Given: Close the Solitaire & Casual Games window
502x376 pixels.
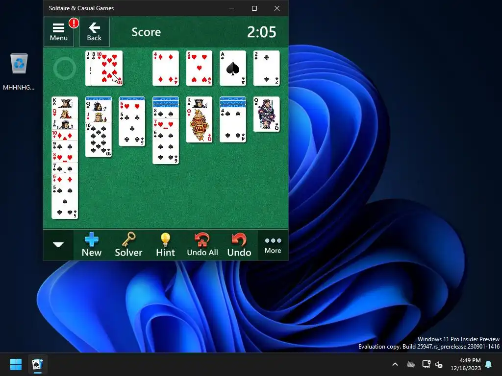Looking at the screenshot, I should [x=277, y=8].
